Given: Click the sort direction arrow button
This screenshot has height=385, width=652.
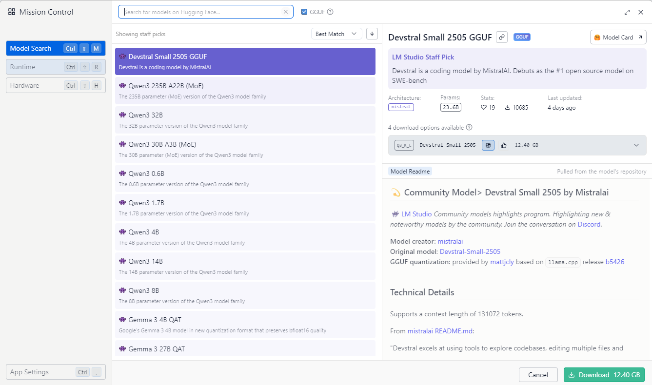Looking at the screenshot, I should click(373, 34).
